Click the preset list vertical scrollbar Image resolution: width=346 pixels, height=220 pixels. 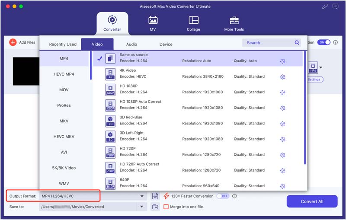pos(305,108)
